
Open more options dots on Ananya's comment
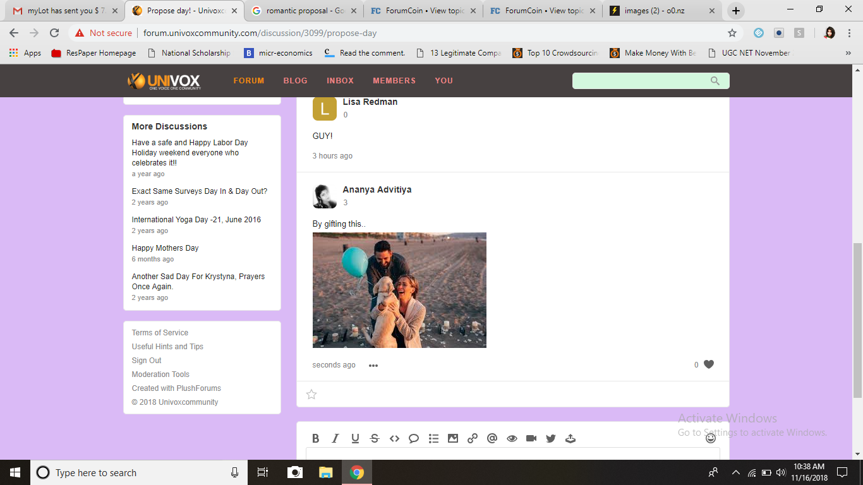tap(373, 366)
